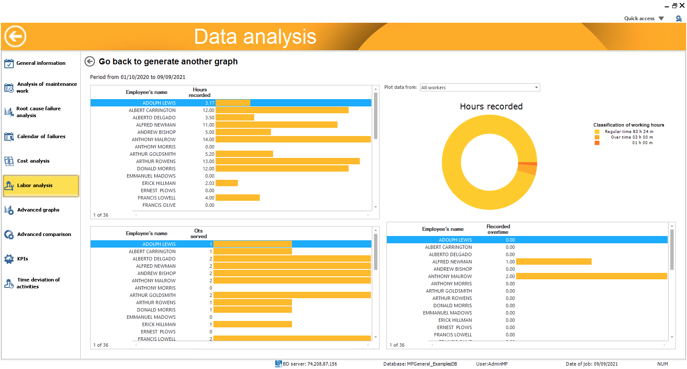Click the back arrow in orange header

tap(15, 36)
